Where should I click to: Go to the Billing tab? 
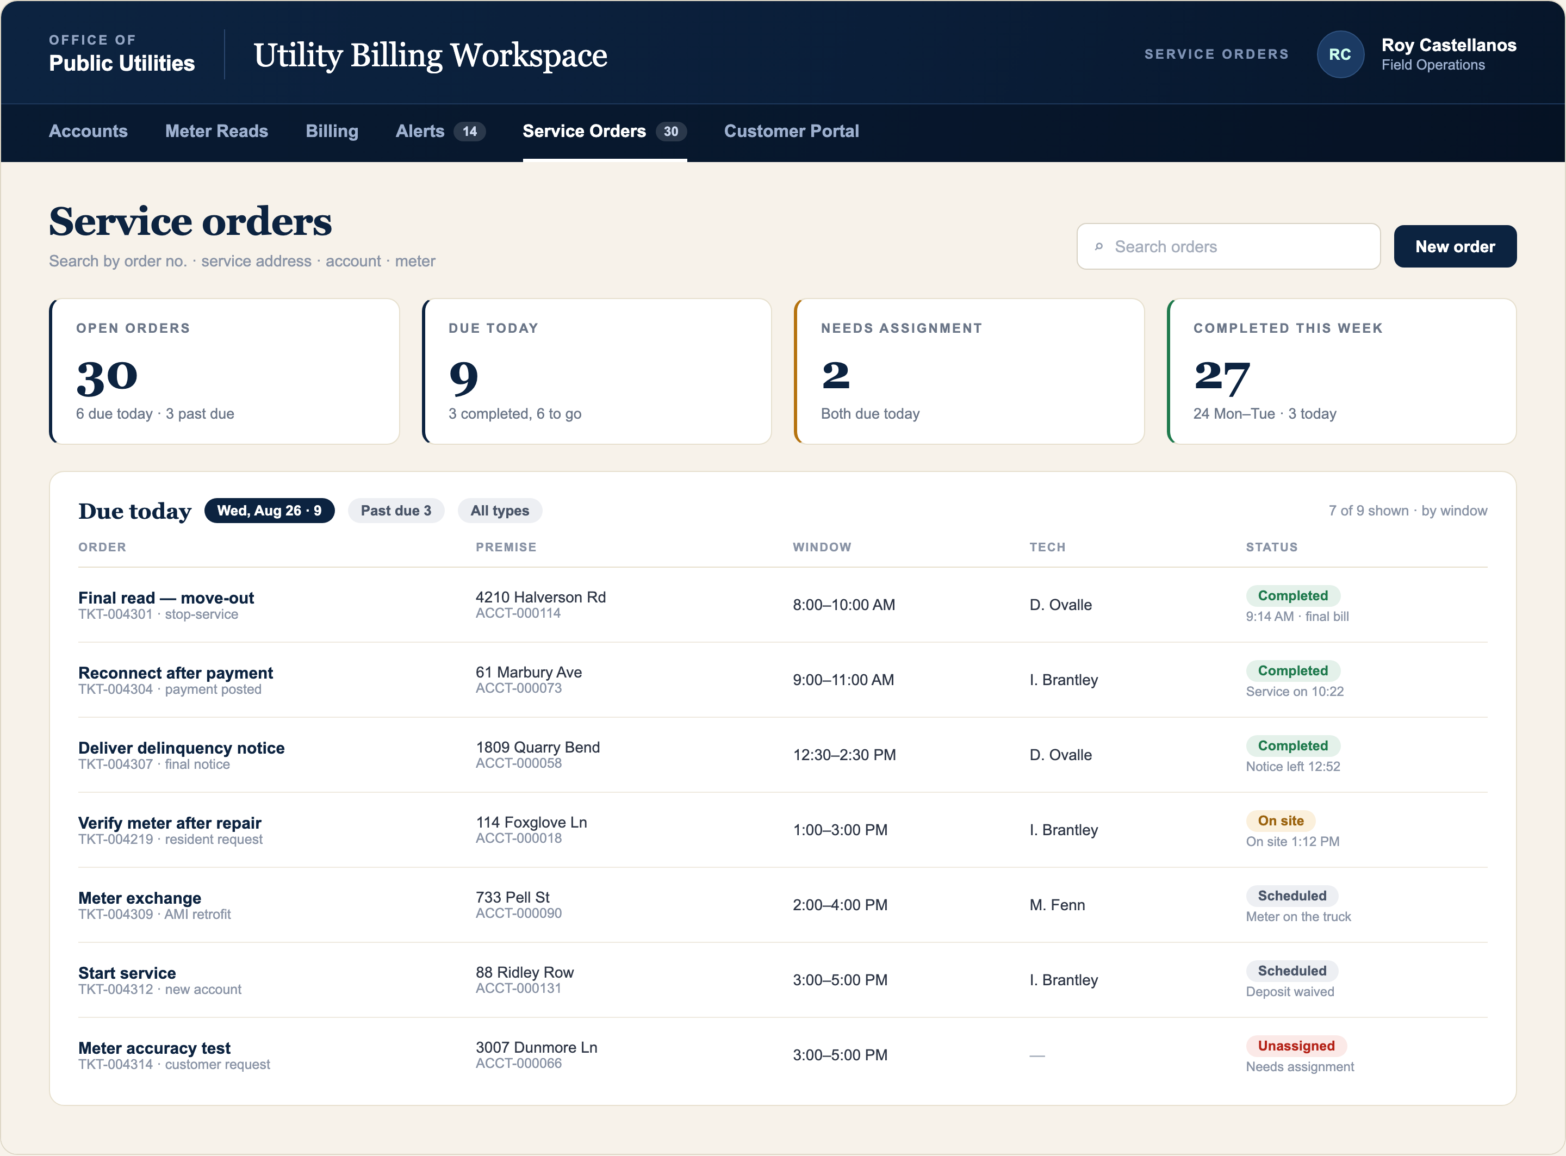click(x=332, y=131)
